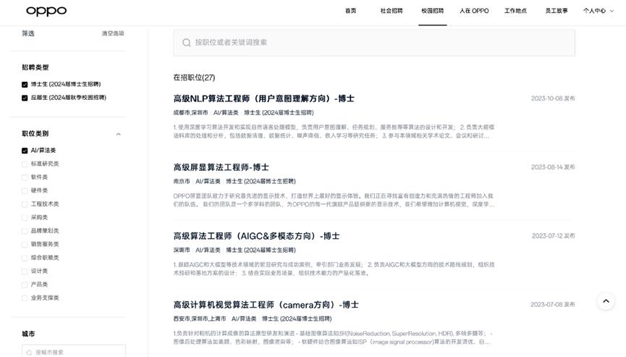This screenshot has height=357, width=626.
Task: Click the 在招职位(27) count text
Action: click(x=194, y=77)
